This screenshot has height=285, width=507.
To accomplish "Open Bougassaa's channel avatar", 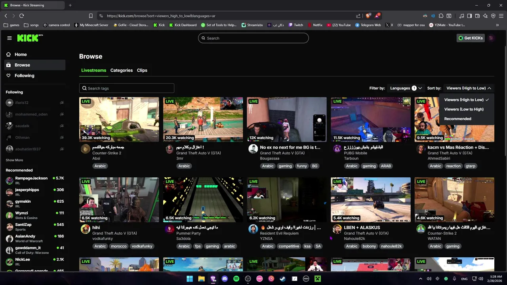I will coord(253,149).
